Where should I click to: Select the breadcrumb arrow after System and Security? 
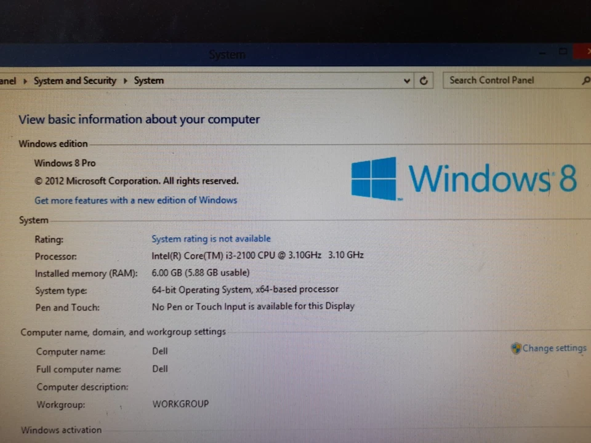[x=125, y=81]
